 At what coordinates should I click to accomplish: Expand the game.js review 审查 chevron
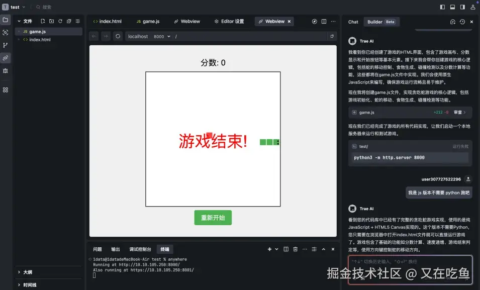(x=465, y=113)
